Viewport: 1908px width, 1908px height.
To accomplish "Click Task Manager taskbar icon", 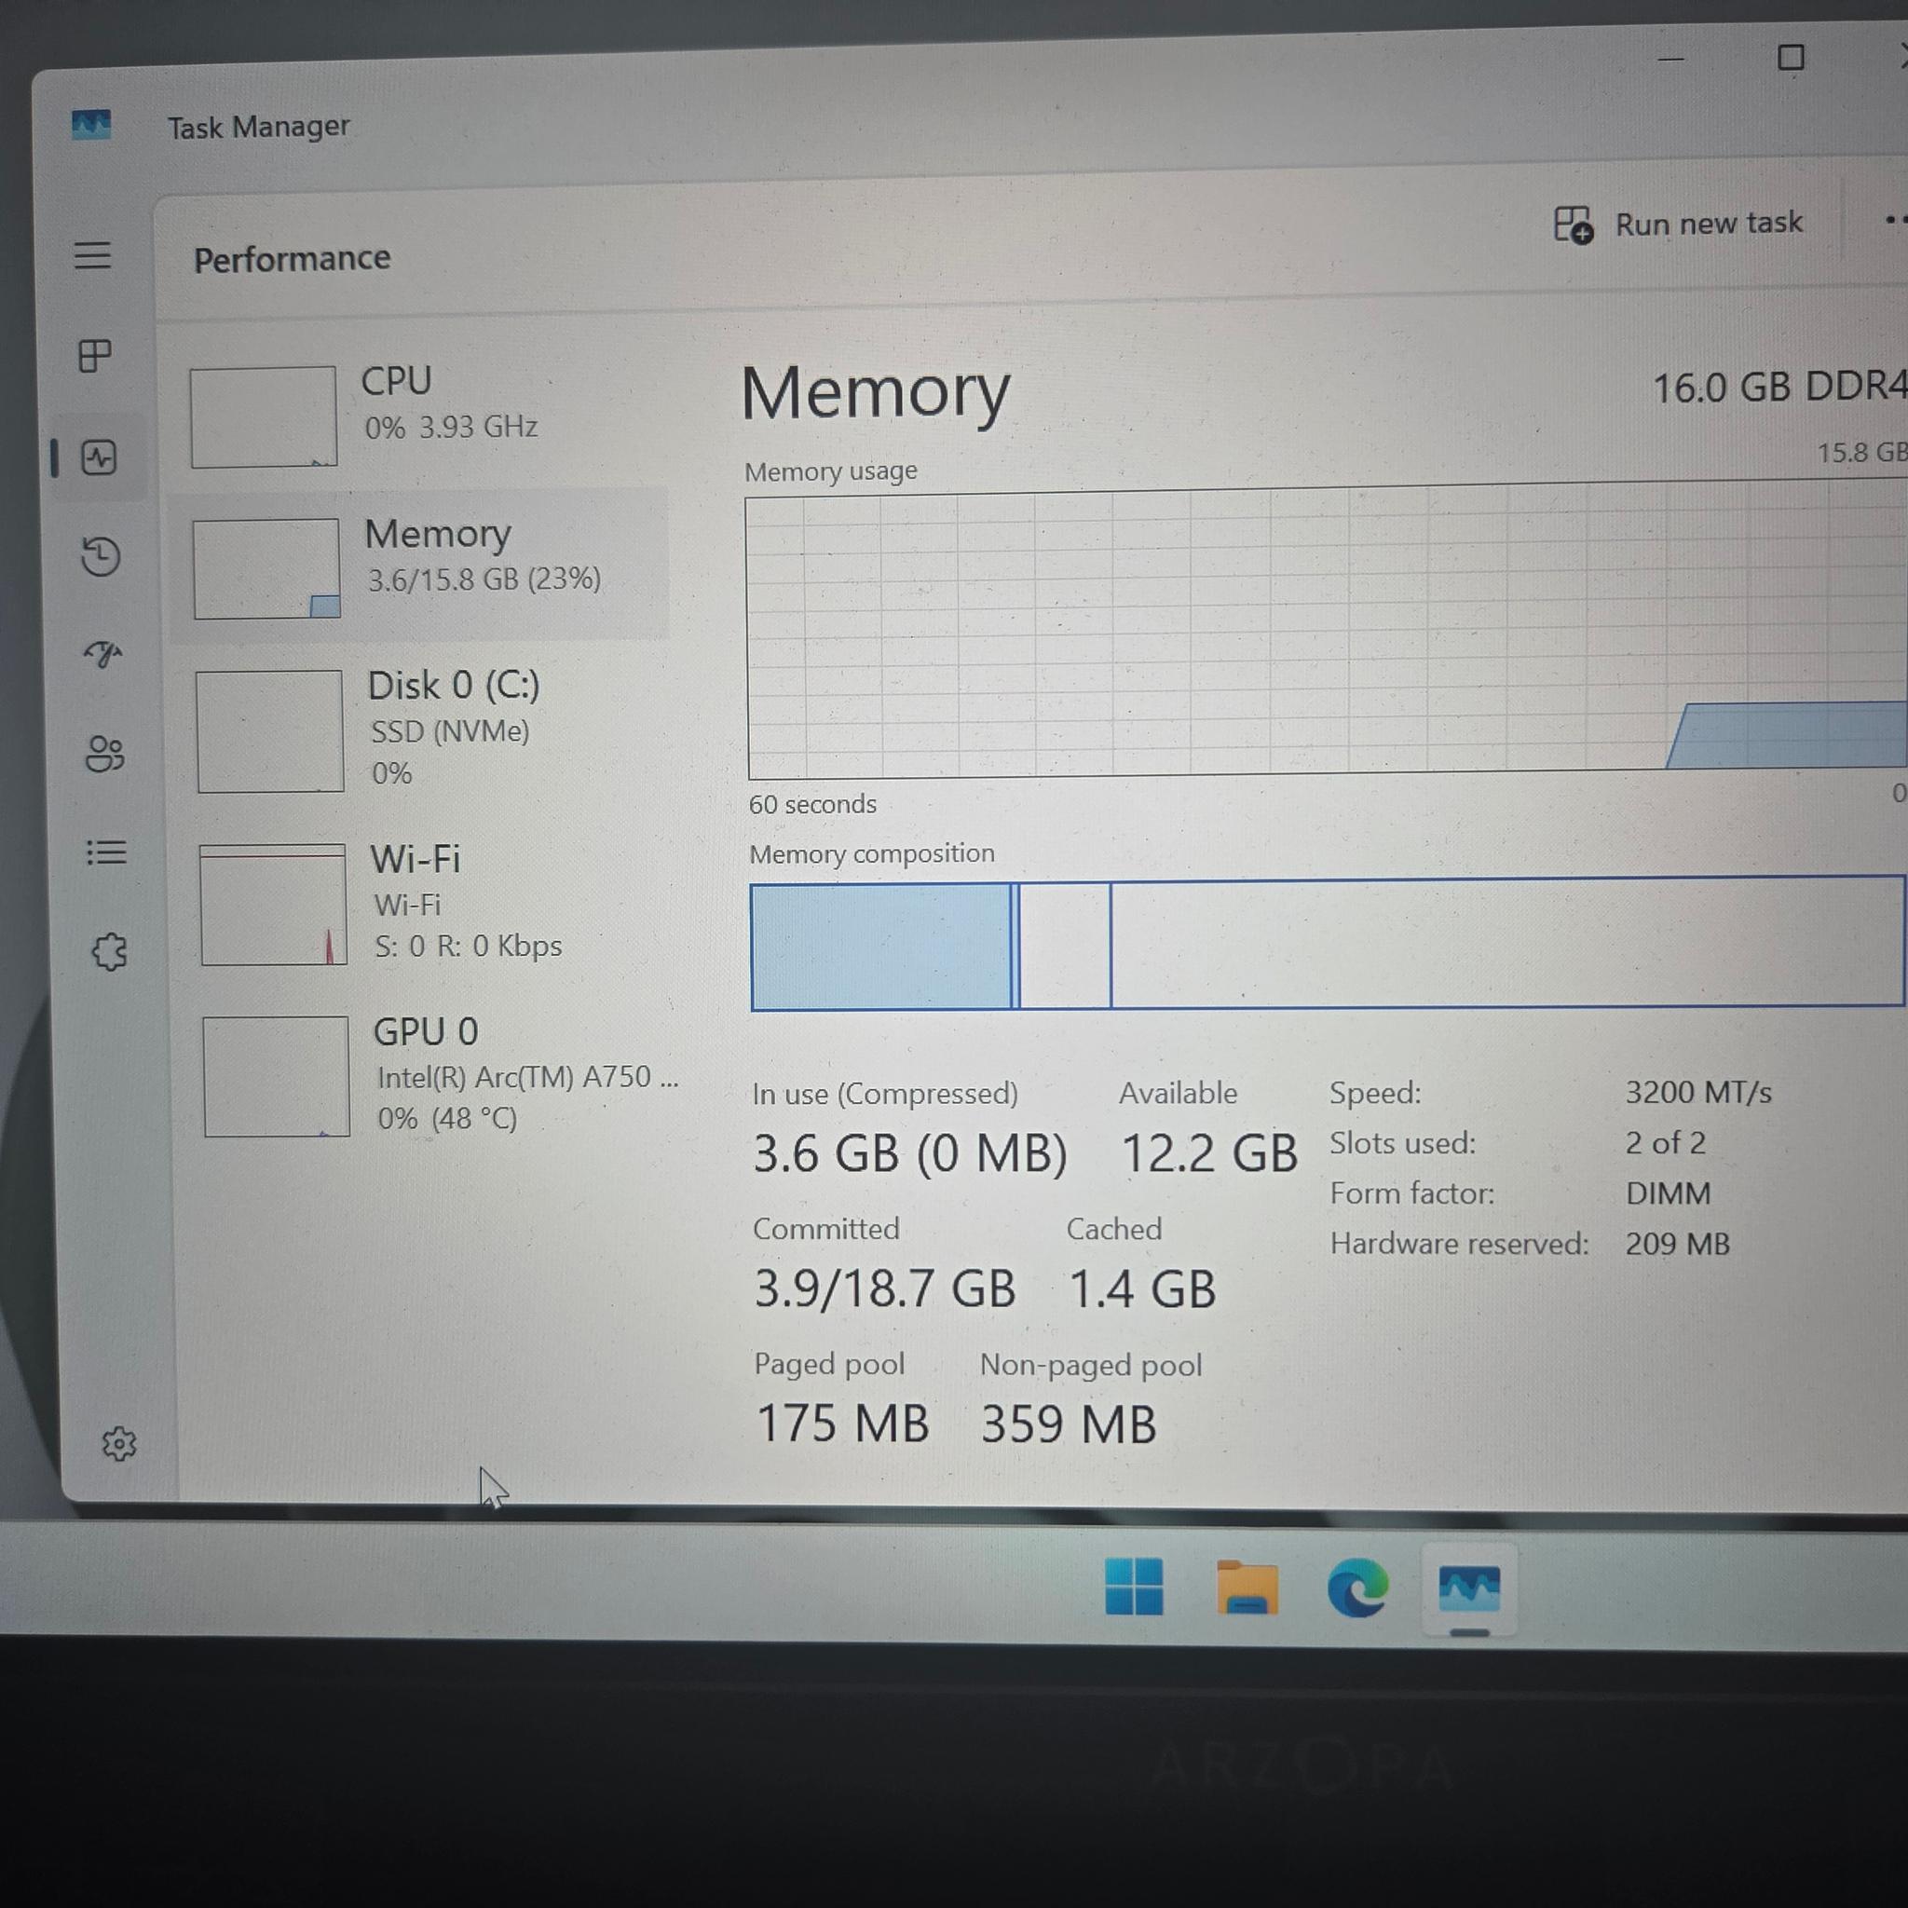I will pos(1469,1589).
